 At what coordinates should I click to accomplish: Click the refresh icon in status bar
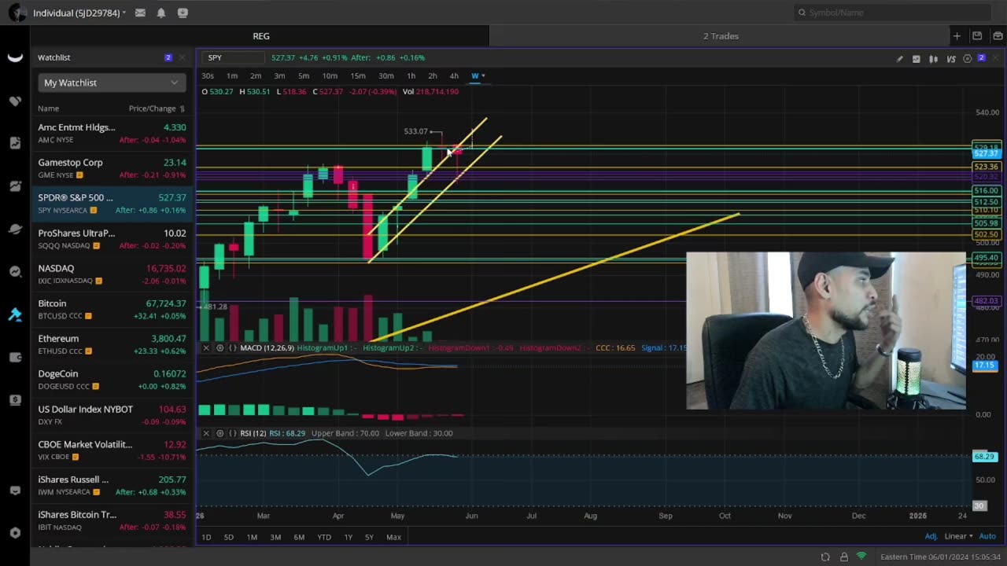(825, 557)
